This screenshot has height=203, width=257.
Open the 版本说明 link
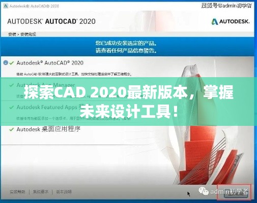(64, 192)
